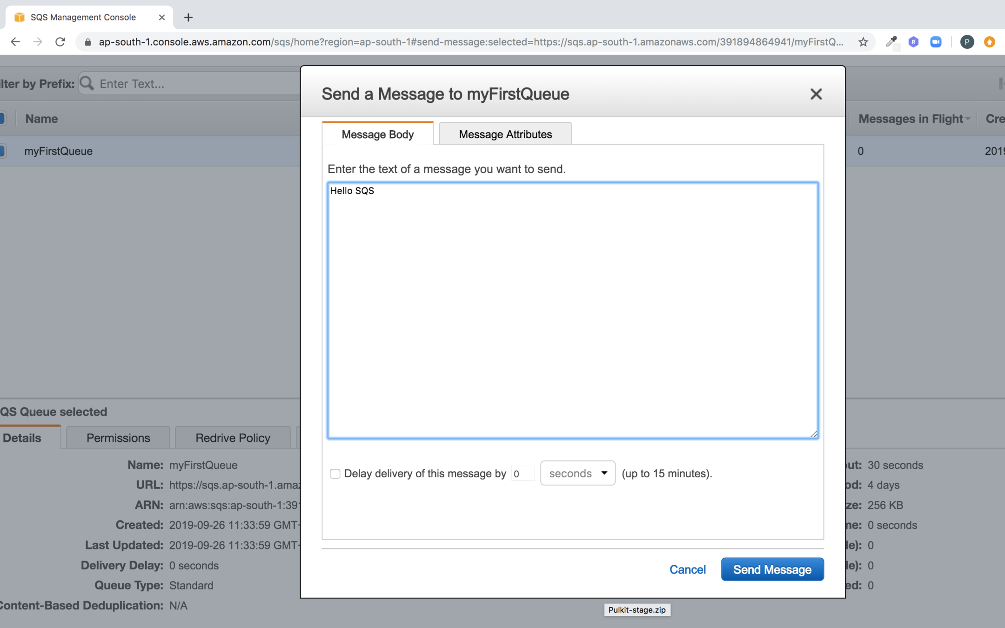Viewport: 1005px width, 628px height.
Task: Click the eyedropper extension icon
Action: coord(891,42)
